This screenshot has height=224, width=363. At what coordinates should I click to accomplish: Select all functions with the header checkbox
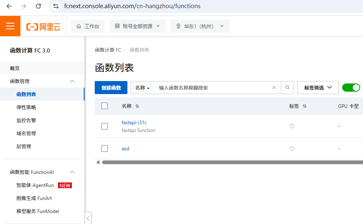tap(105, 106)
